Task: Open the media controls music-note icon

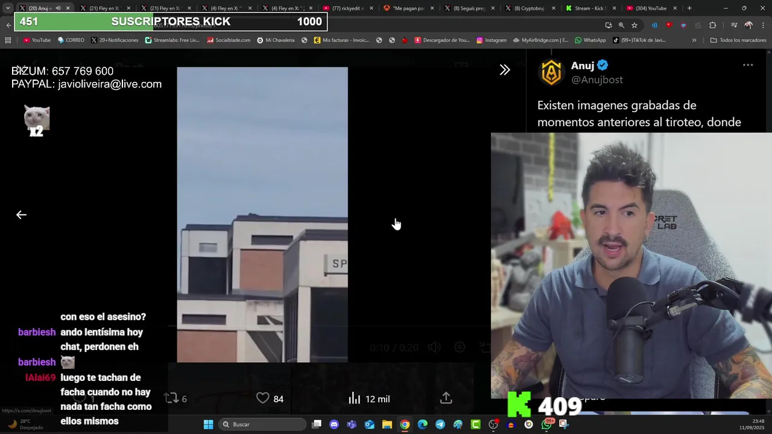Action: (x=734, y=25)
